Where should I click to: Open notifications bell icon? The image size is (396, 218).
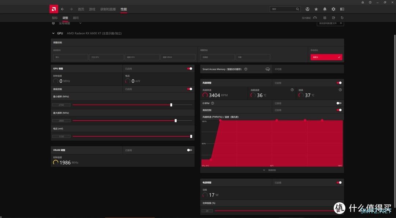(325, 9)
